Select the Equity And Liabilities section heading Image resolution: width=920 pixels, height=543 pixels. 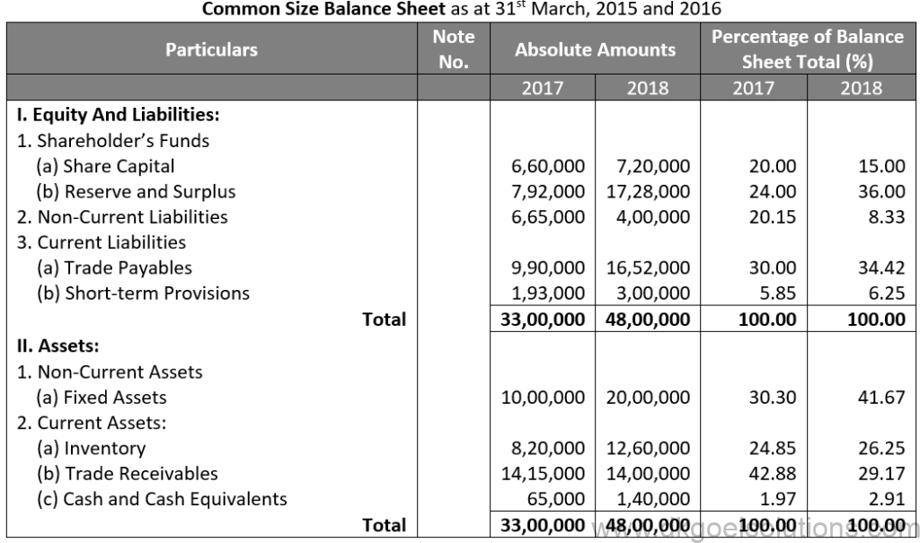(119, 115)
